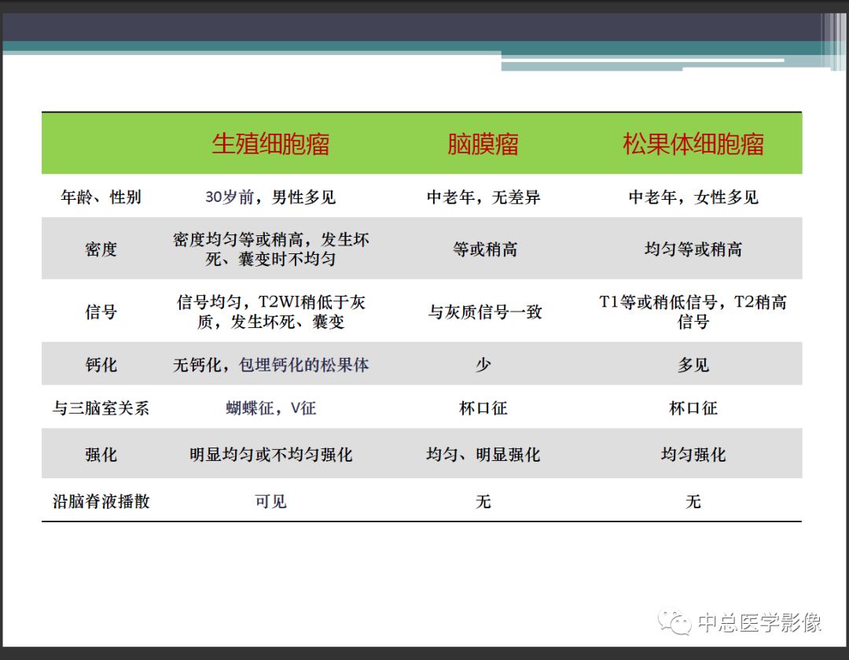This screenshot has height=660, width=849.
Task: Select the 与三脑室关系 row label
Action: coord(101,408)
